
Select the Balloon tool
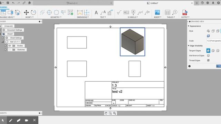pos(175,12)
